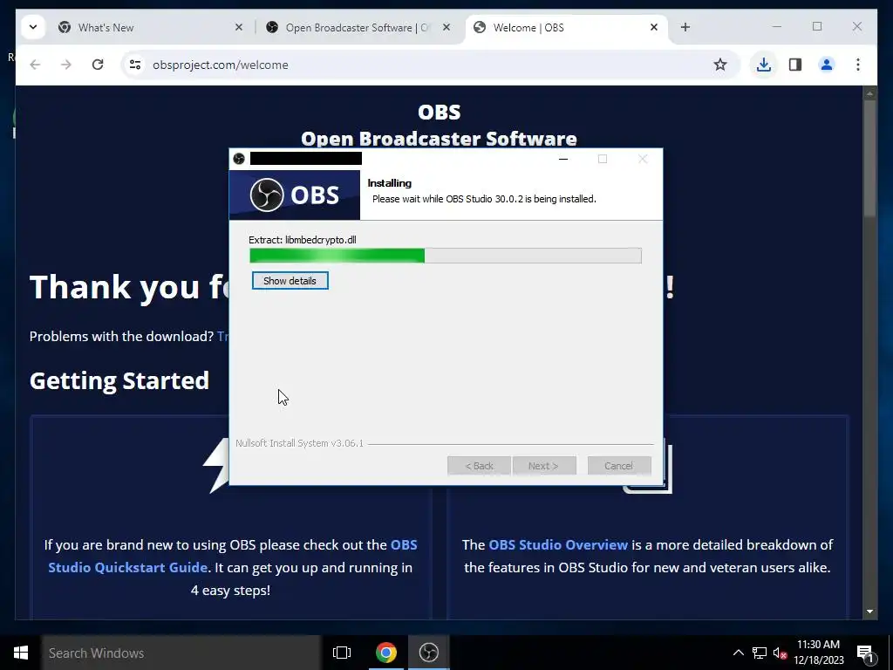Show hidden system tray icons
Image resolution: width=893 pixels, height=670 pixels.
738,653
